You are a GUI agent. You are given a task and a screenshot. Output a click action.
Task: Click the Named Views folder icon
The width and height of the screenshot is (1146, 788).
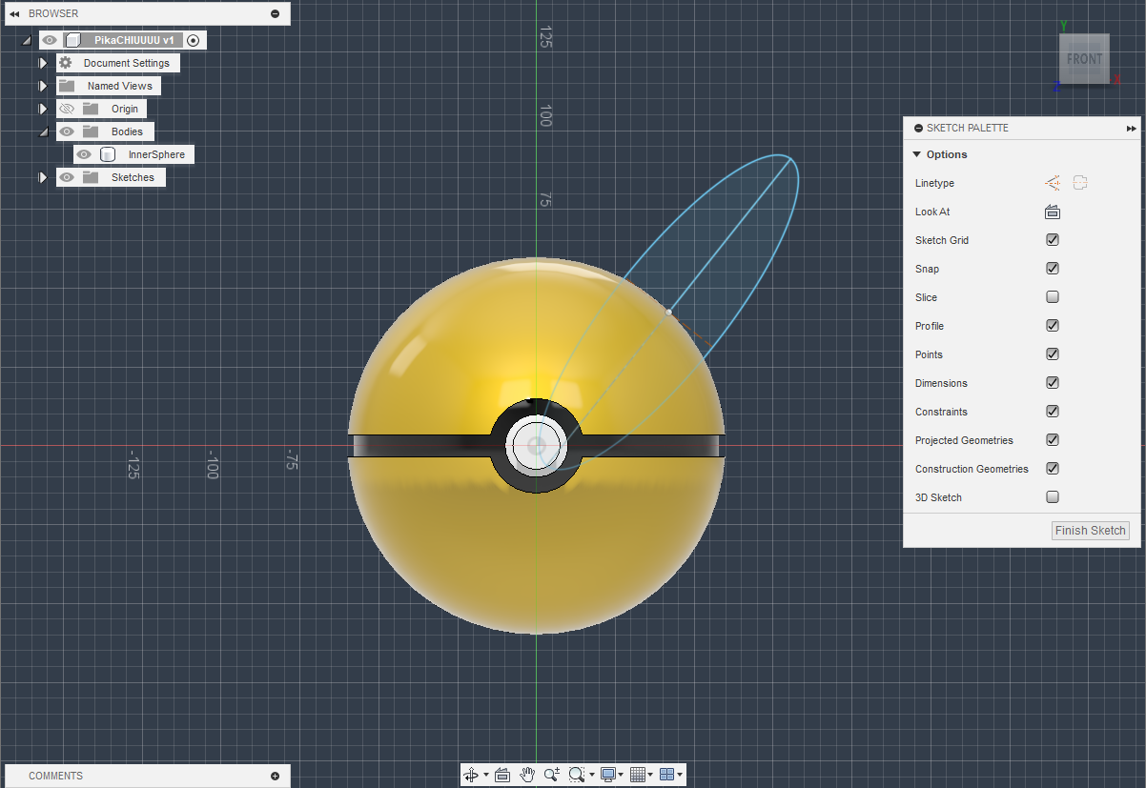pyautogui.click(x=66, y=86)
